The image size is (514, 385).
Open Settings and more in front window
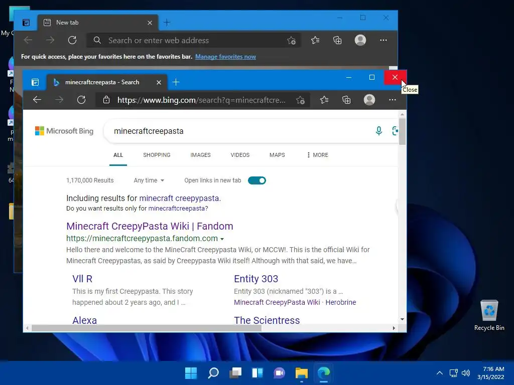point(393,100)
